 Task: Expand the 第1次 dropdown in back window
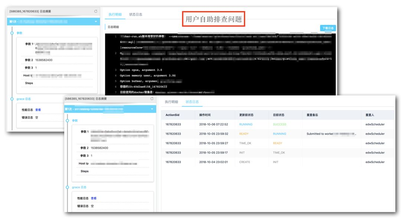96,22
